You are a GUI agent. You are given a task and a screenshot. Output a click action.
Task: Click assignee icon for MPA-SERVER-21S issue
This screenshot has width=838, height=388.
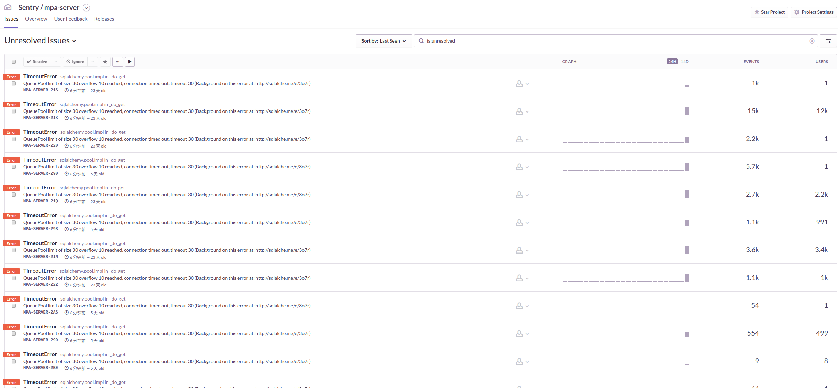pyautogui.click(x=519, y=83)
